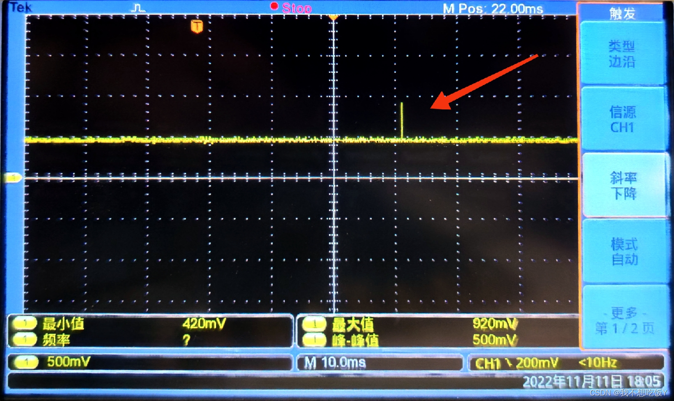The image size is (674, 401).
Task: Click the channel 1 ground reference marker
Action: point(13,178)
